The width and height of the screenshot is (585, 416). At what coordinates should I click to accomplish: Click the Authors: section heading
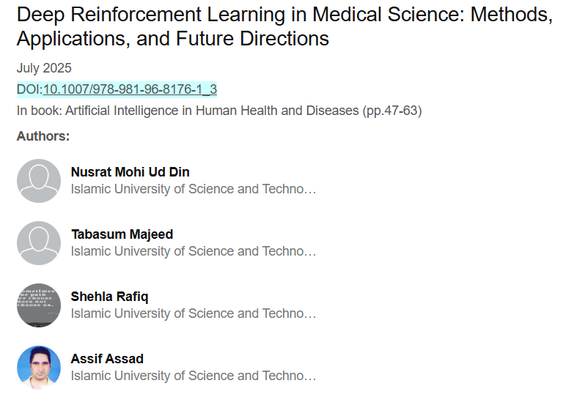43,135
